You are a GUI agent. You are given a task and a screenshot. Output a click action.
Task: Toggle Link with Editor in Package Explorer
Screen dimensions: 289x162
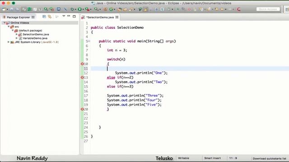(x=50, y=17)
